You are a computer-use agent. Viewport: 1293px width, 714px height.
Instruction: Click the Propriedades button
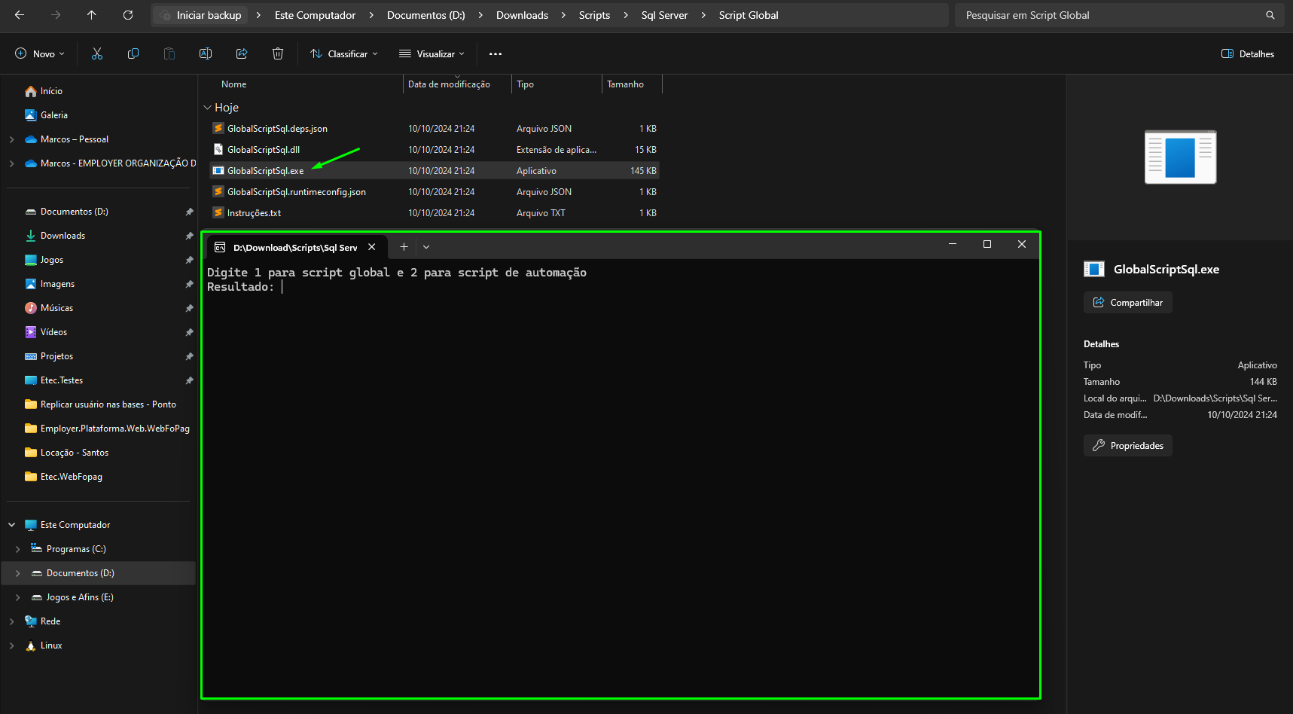1127,445
